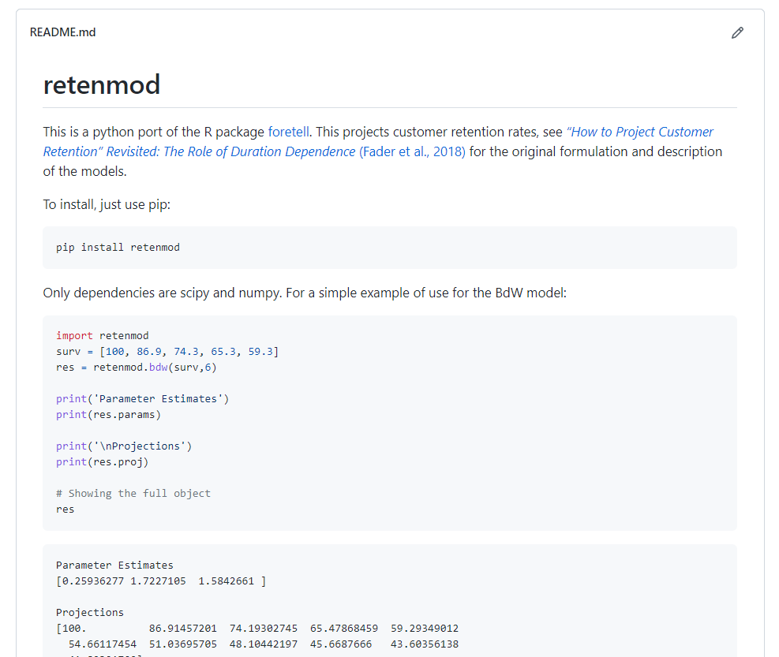Click the parameter values output line
The width and height of the screenshot is (779, 657).
tap(161, 580)
